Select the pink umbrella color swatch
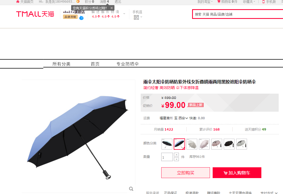This screenshot has height=194, width=283. click(x=204, y=144)
